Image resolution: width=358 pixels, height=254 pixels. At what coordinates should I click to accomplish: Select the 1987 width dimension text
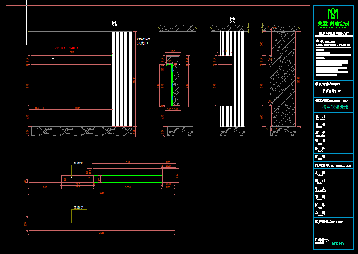point(71,52)
